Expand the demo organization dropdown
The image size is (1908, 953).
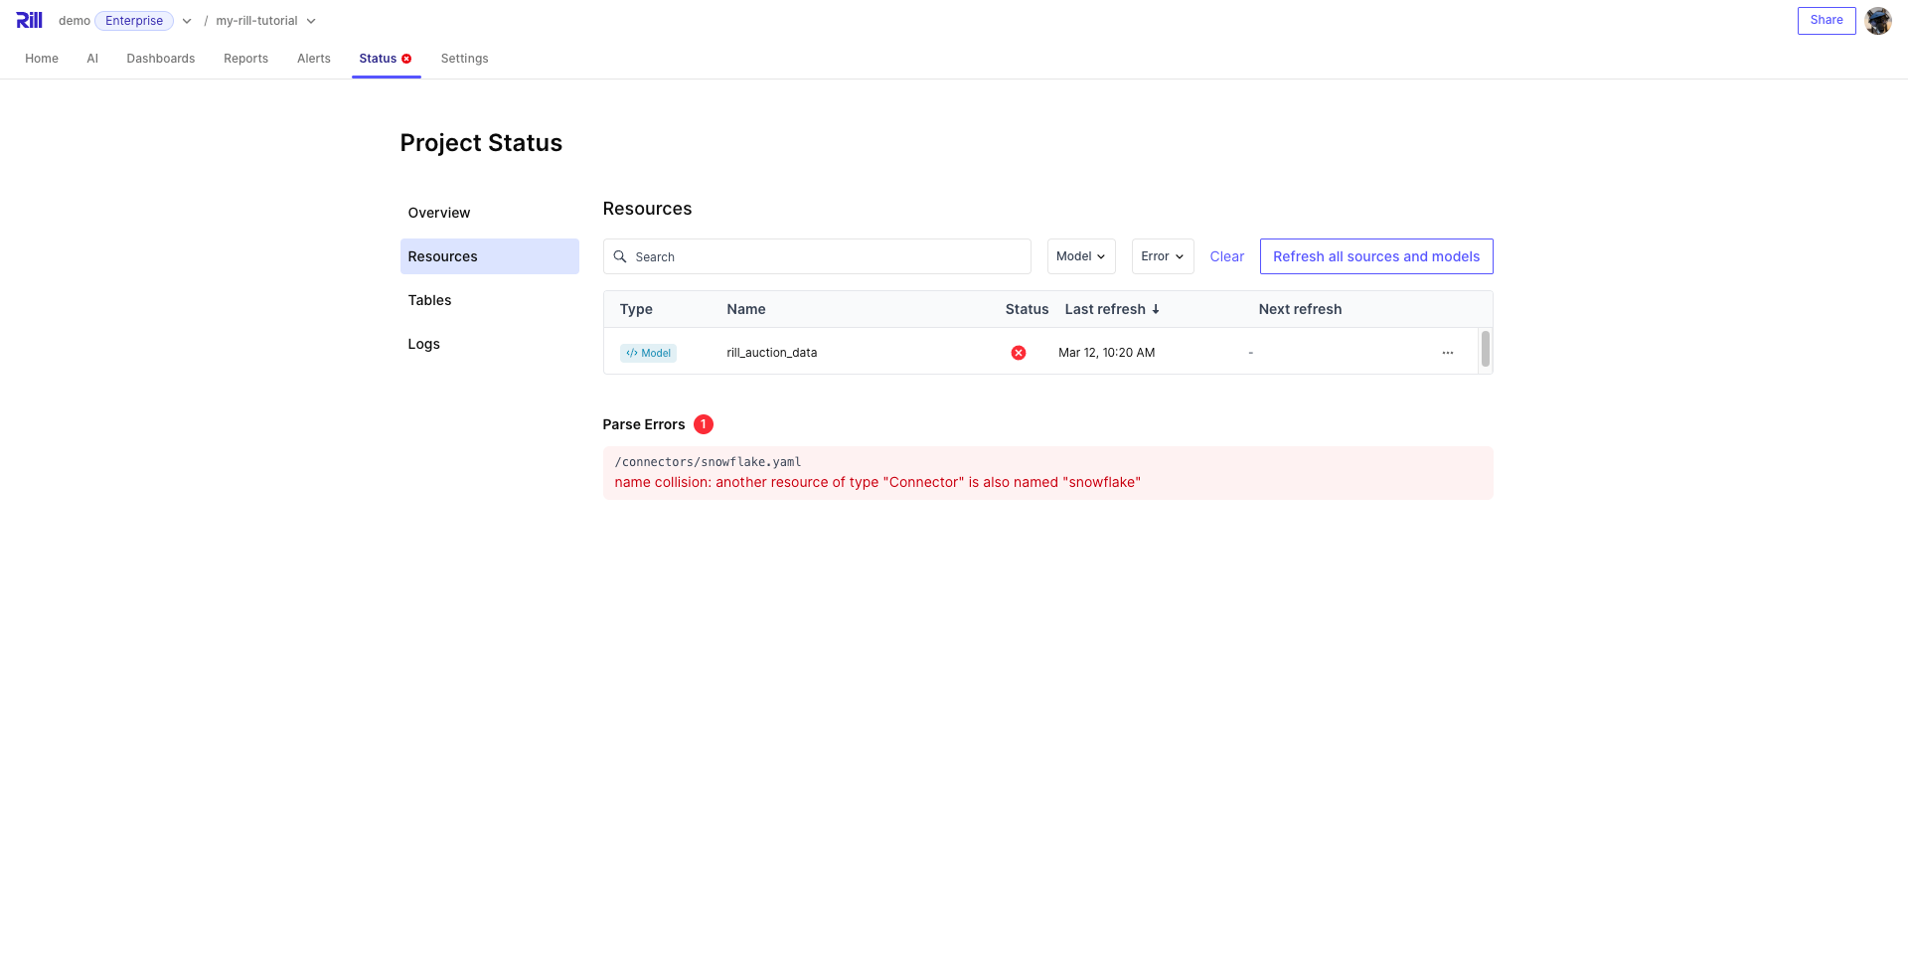[187, 21]
